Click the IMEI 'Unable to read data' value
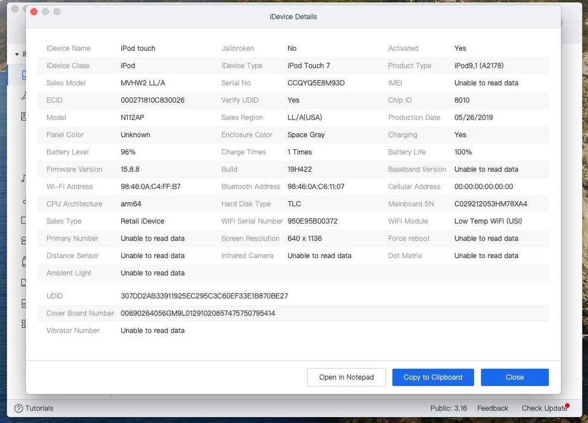The image size is (588, 423). [487, 83]
